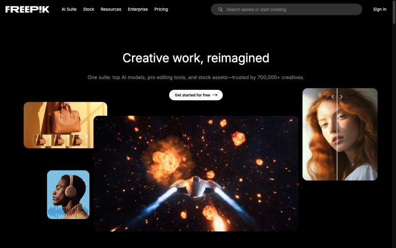396x248 pixels.
Task: Click the before/after divider on the portrait
Action: (337, 145)
